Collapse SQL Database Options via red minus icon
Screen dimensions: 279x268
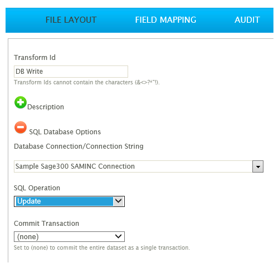pos(21,127)
